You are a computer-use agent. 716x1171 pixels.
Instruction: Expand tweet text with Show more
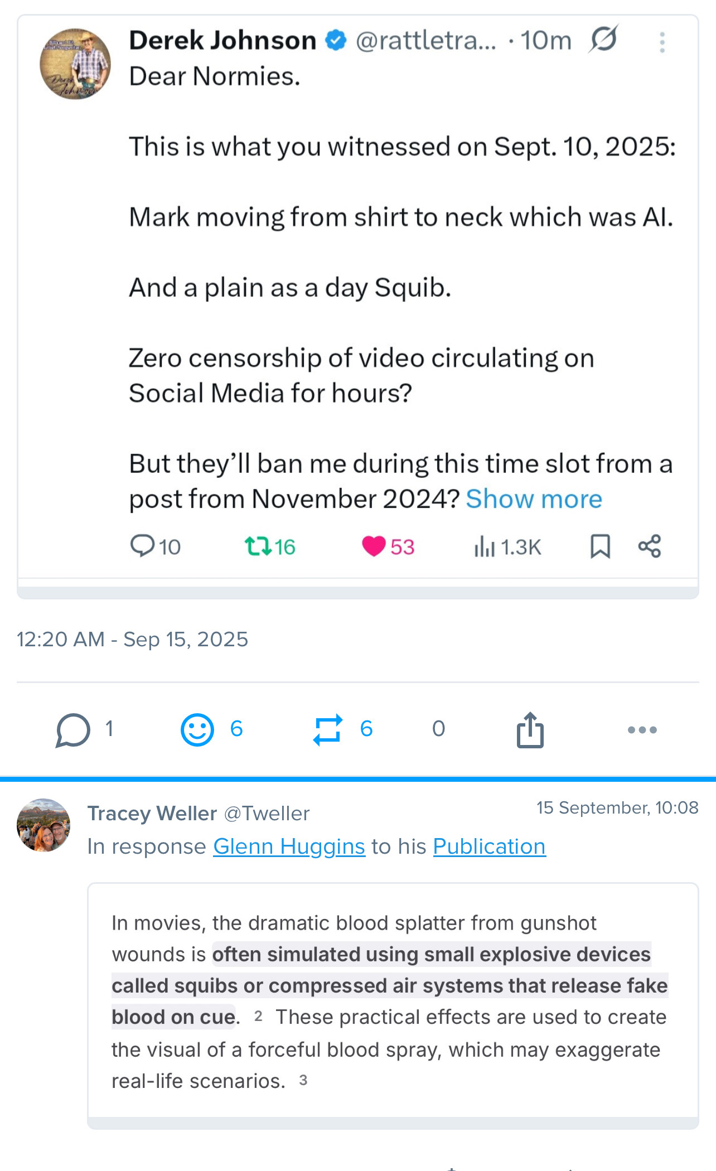coord(534,499)
